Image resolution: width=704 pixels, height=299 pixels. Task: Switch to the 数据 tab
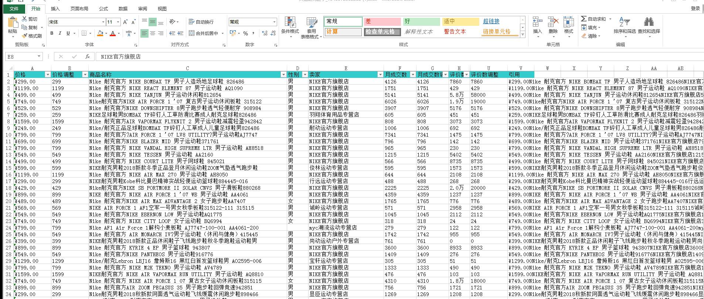(123, 8)
